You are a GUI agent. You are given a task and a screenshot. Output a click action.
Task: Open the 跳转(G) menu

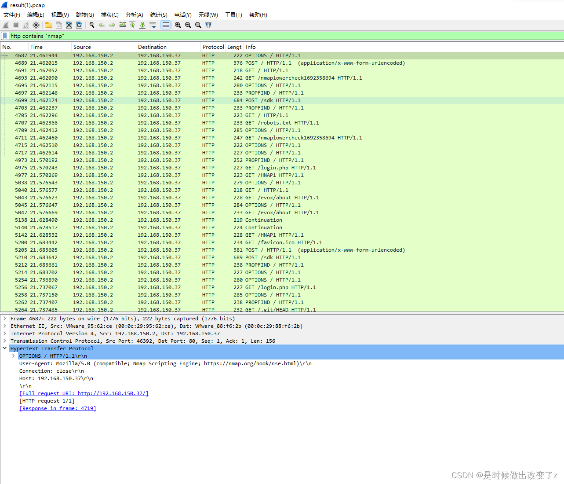pyautogui.click(x=85, y=15)
